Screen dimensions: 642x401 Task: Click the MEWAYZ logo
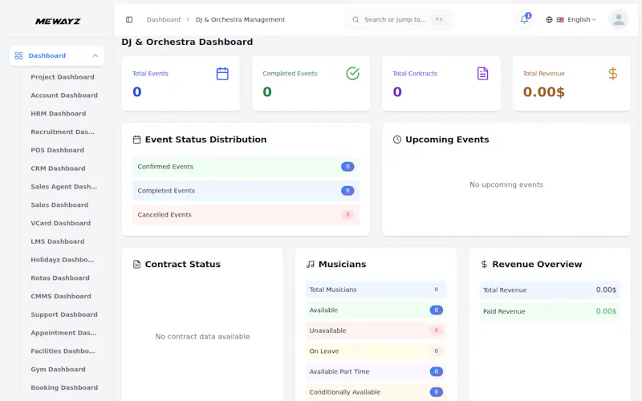58,22
